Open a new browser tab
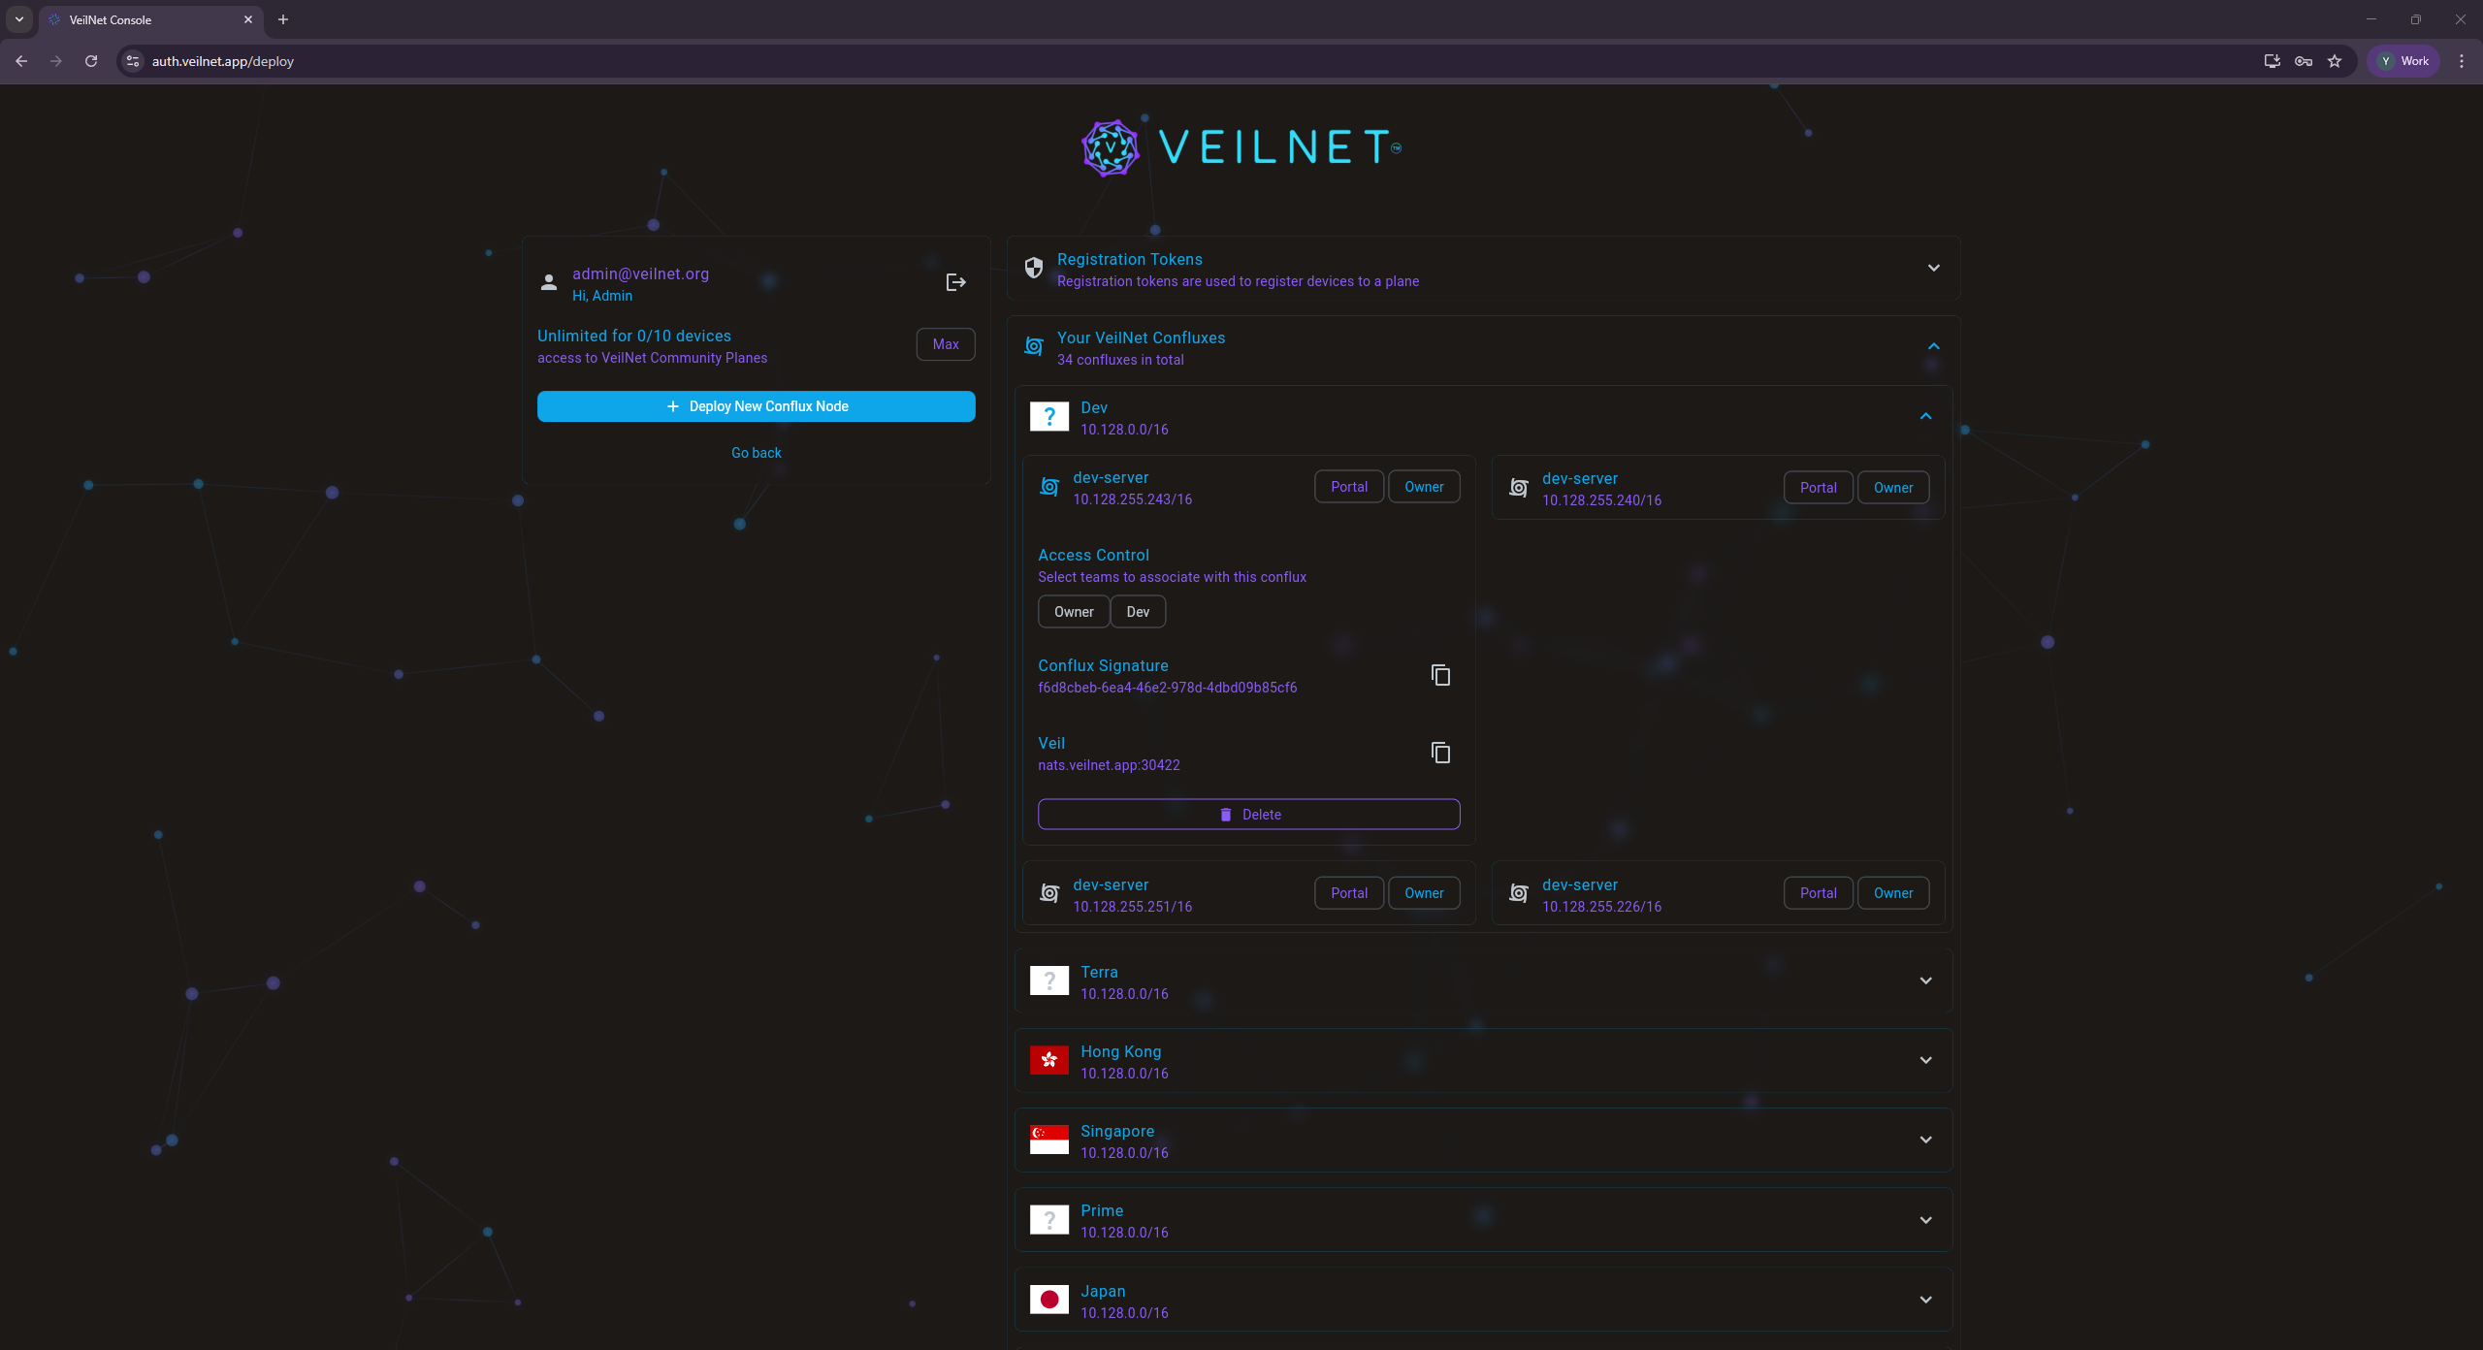Image resolution: width=2483 pixels, height=1350 pixels. tap(283, 19)
